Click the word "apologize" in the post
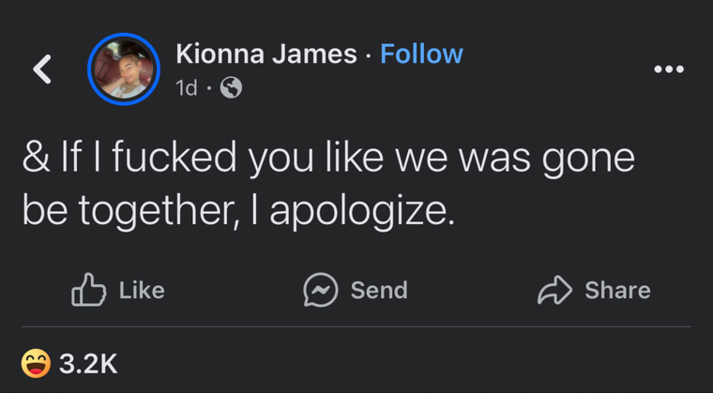This screenshot has width=713, height=393. pos(358,212)
